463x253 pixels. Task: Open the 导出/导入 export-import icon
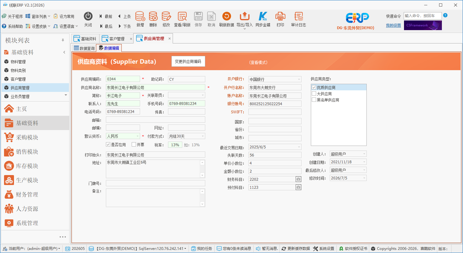(245, 16)
